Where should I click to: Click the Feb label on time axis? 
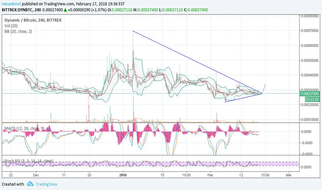pos(210,175)
